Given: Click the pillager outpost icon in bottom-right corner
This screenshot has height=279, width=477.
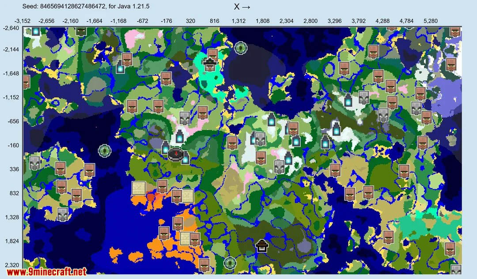Looking at the screenshot, I should point(456,269).
